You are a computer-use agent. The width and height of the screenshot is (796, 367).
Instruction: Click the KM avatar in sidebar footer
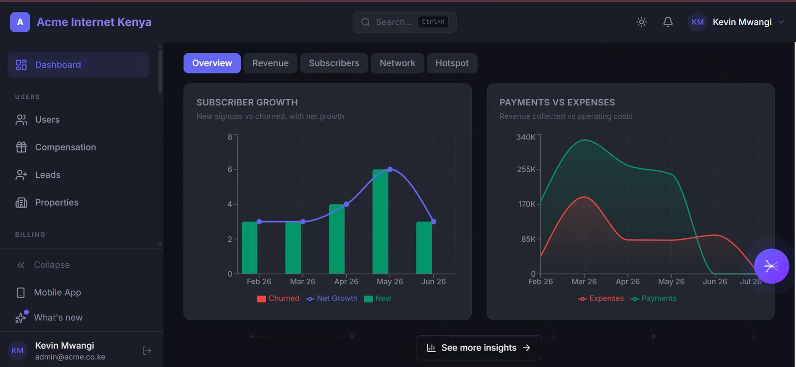17,351
